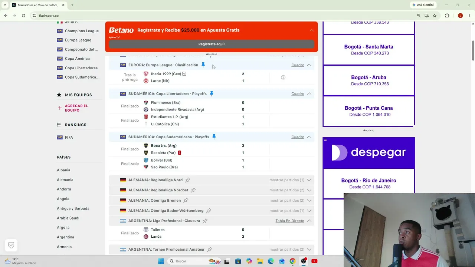The image size is (475, 267).
Task: Go back using the browser back arrow
Action: point(6,16)
